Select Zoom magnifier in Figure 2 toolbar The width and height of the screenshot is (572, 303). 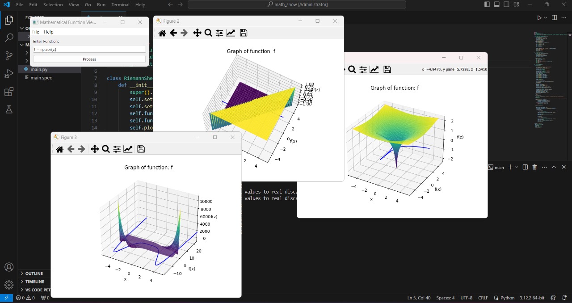(208, 33)
